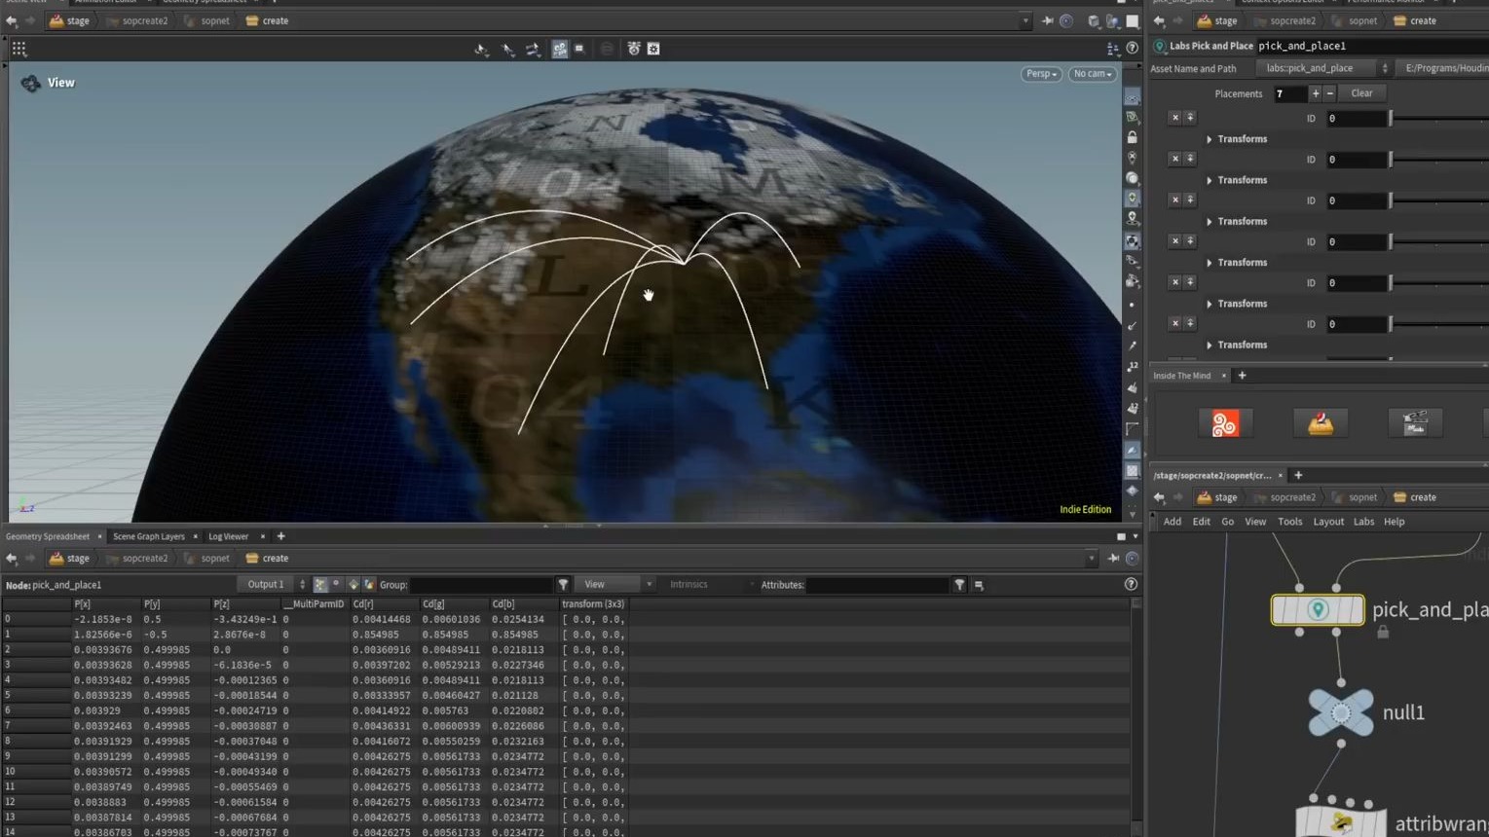
Task: Click the View tool operation icon
Action: pyautogui.click(x=30, y=84)
